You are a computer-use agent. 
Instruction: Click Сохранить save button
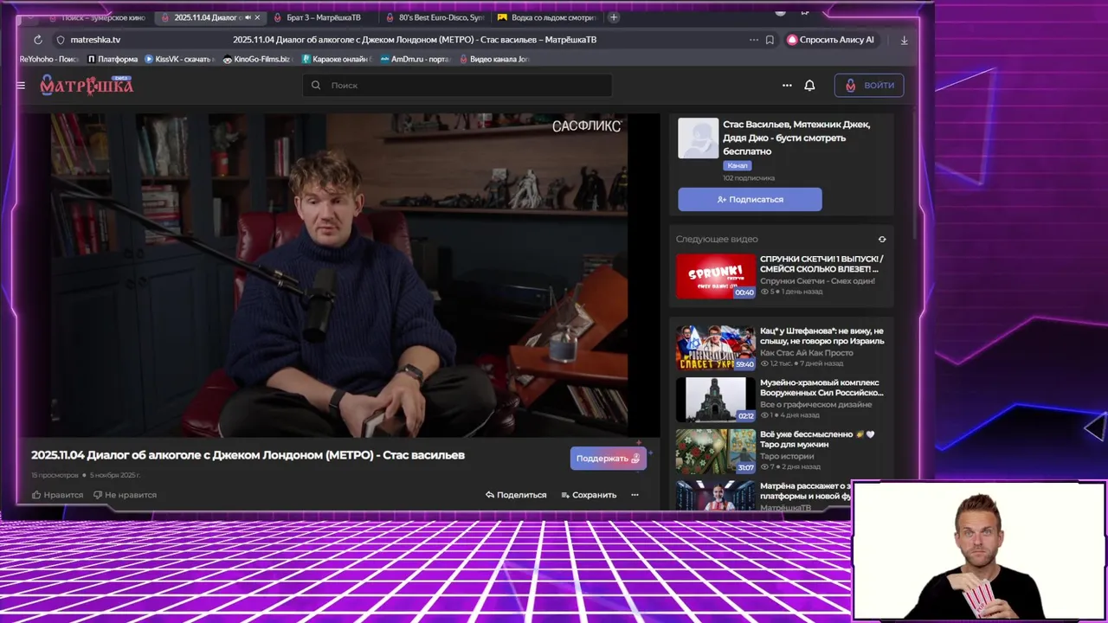pyautogui.click(x=589, y=495)
